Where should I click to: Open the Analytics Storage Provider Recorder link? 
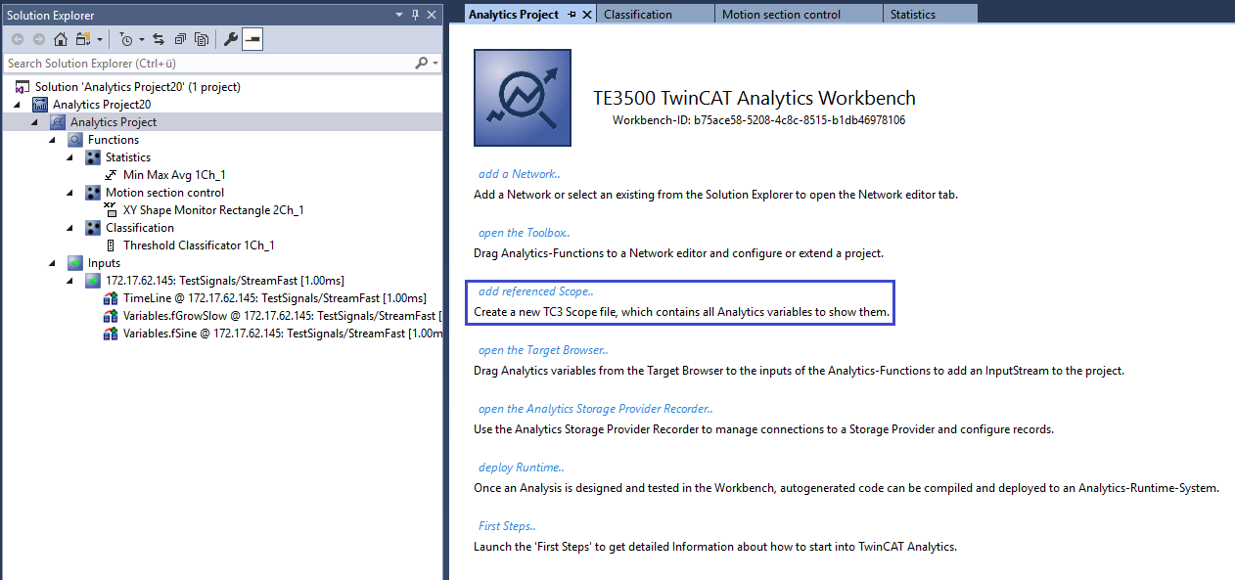click(x=595, y=409)
